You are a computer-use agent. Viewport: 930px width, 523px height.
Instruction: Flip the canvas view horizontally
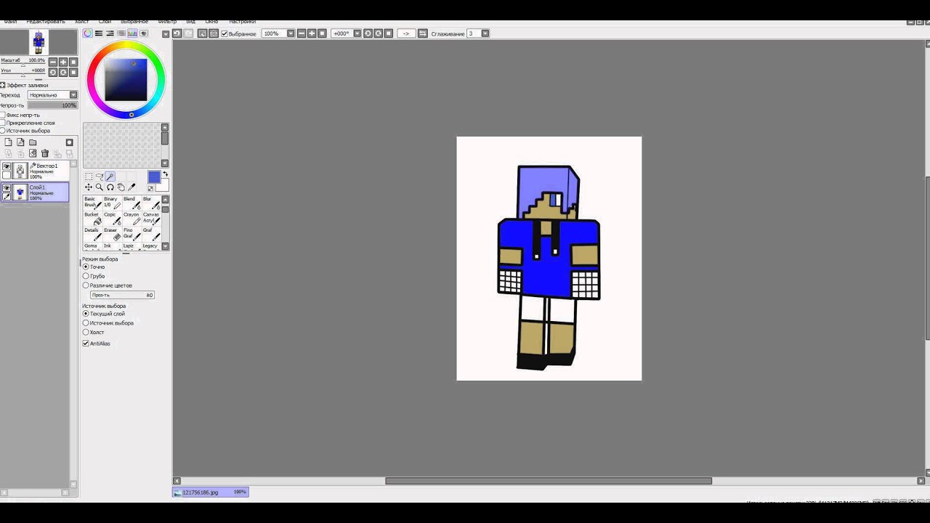point(422,33)
